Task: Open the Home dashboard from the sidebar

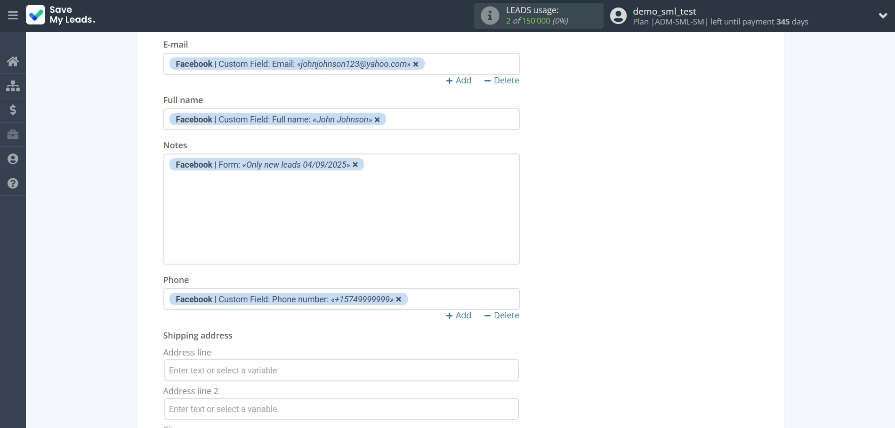Action: [13, 61]
